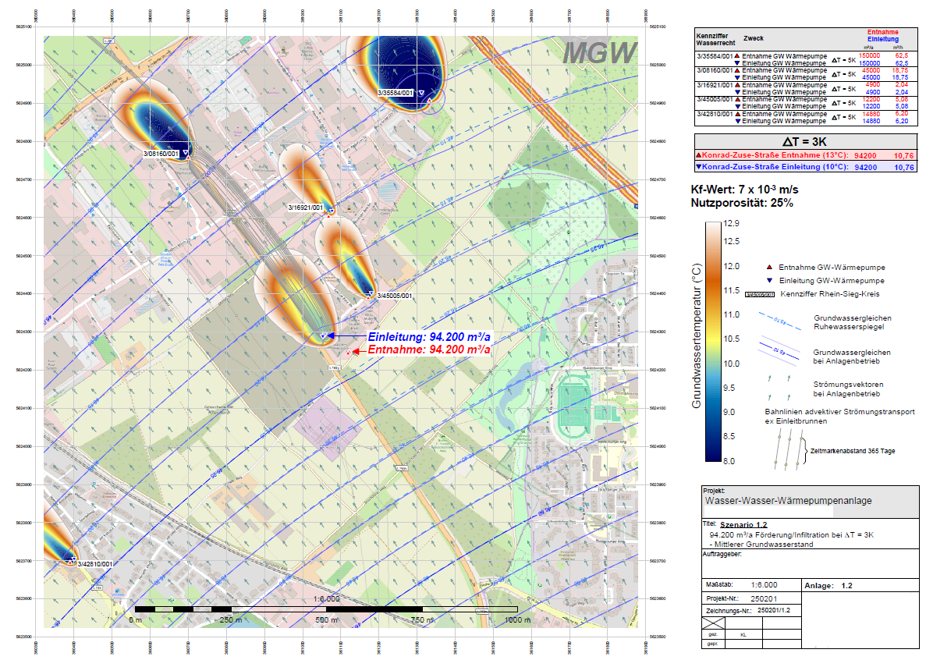Click the 1:6.000 map scale bar

326,609
